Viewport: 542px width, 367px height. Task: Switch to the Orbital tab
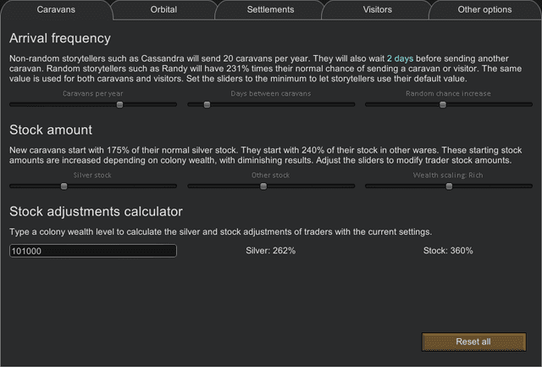163,10
